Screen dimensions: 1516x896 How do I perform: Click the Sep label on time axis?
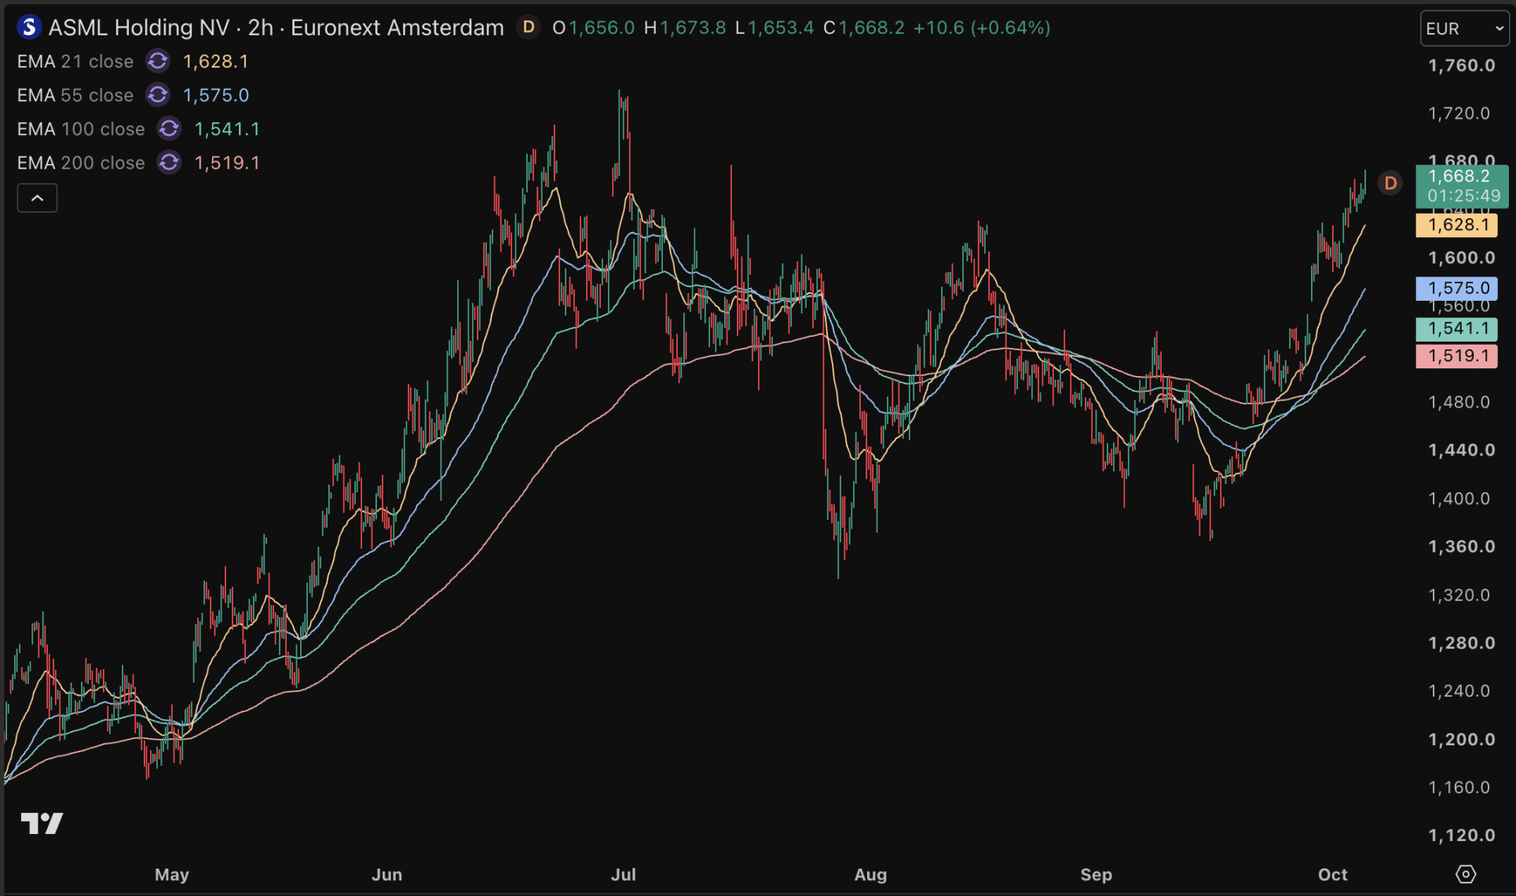point(1097,874)
